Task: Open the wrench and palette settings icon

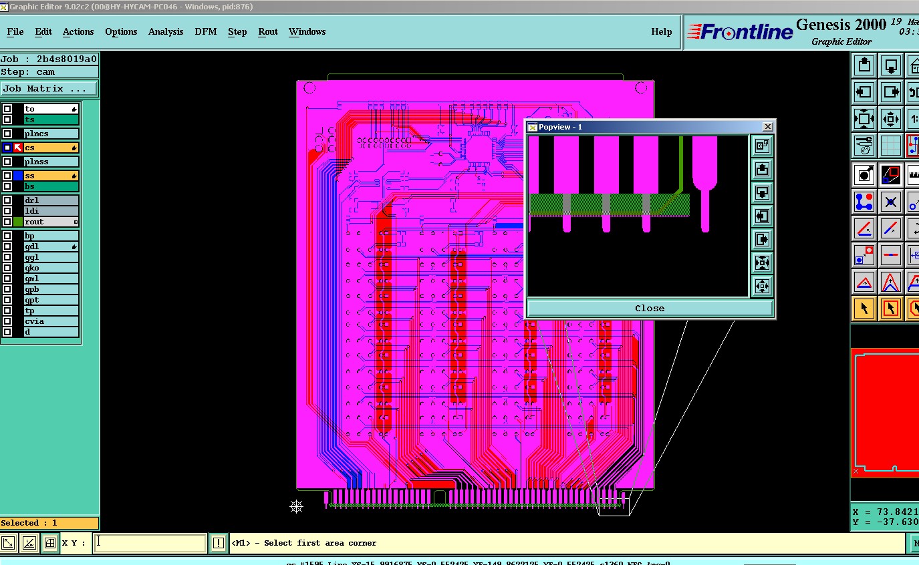Action: point(864,145)
